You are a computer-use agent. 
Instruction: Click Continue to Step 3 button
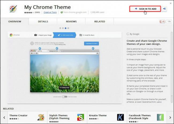tap(92, 44)
